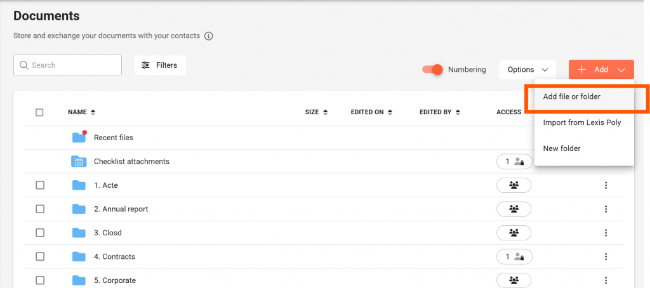This screenshot has height=288, width=650.
Task: Click the access badge for Checklist attachments
Action: click(514, 162)
